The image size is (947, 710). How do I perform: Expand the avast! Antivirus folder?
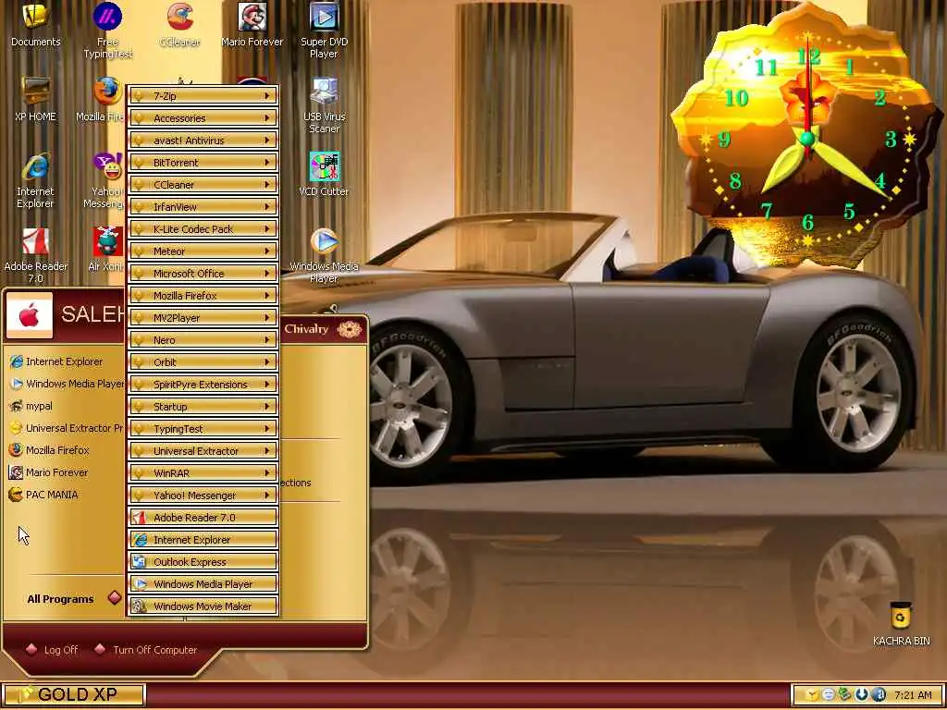click(x=203, y=141)
